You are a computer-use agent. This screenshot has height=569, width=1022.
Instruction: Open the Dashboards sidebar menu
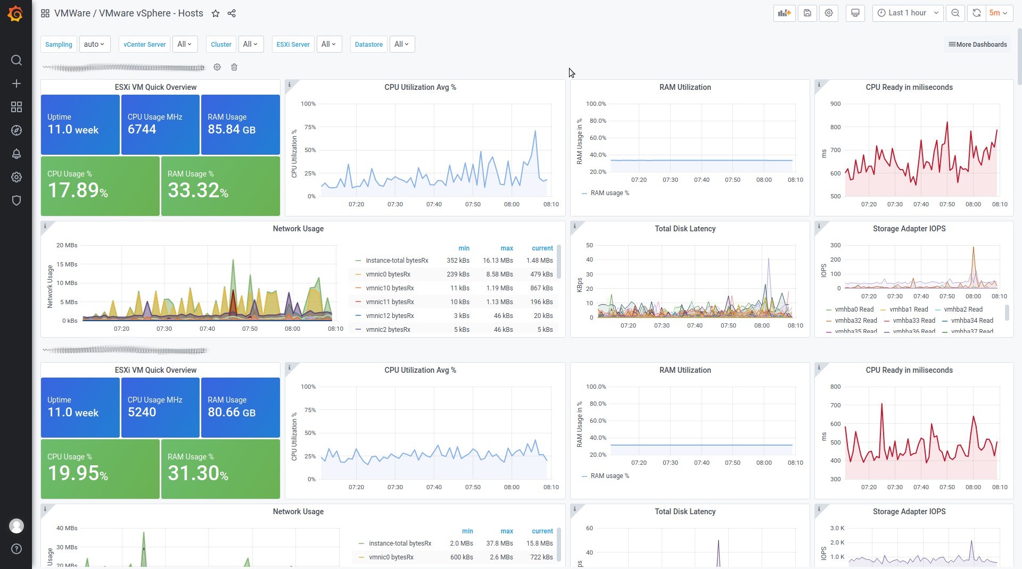[x=17, y=107]
